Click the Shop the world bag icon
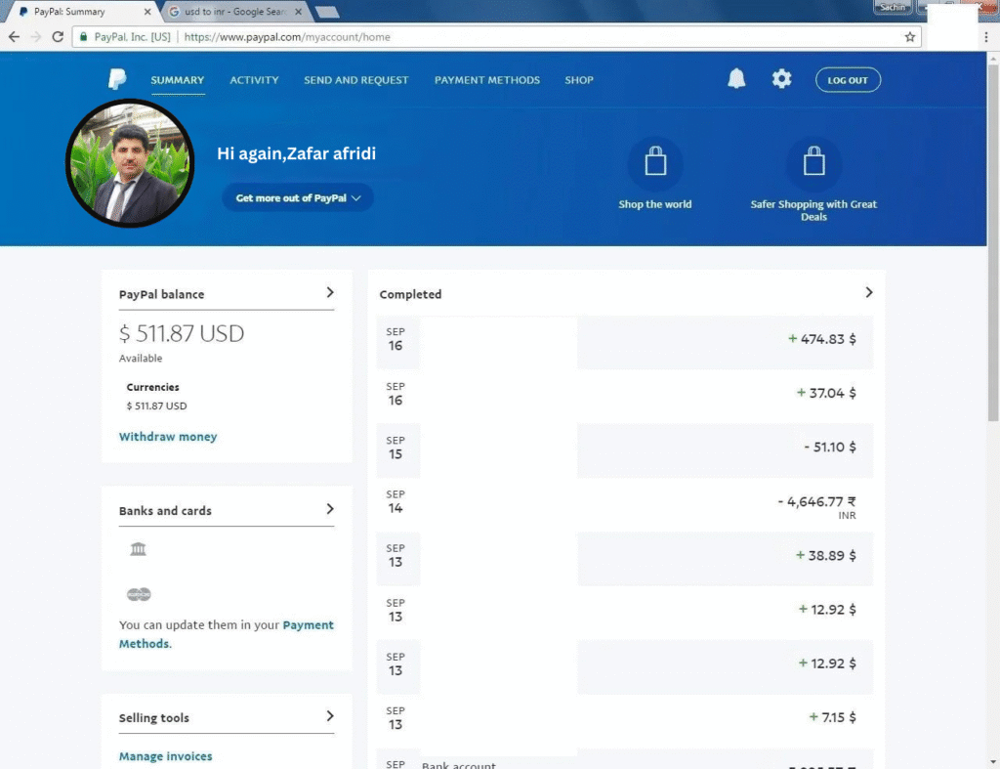Viewport: 1000px width, 769px height. pyautogui.click(x=655, y=164)
